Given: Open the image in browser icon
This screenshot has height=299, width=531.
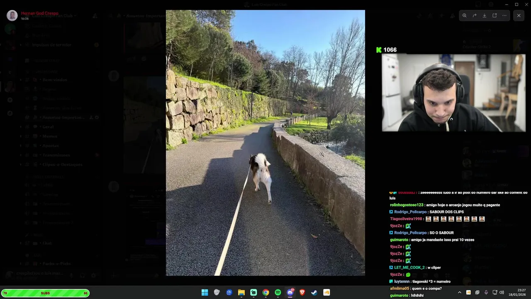Looking at the screenshot, I should (494, 15).
